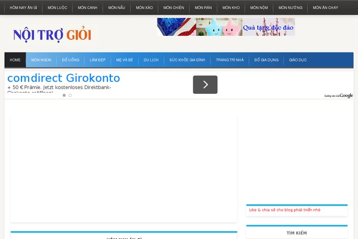Open the comdirect Girokonto ad headline

coord(63,78)
